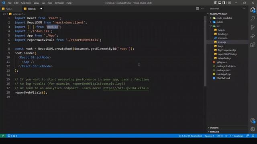Toggle the Panel layout button
Viewport: 257px width, 144px height.
[x=220, y=3]
